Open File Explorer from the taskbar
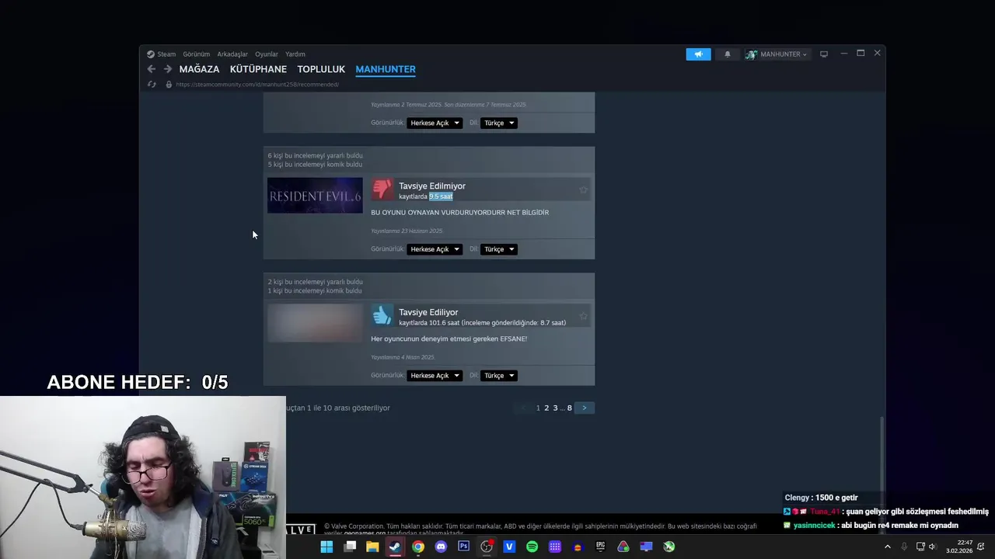This screenshot has height=559, width=995. coord(372,547)
